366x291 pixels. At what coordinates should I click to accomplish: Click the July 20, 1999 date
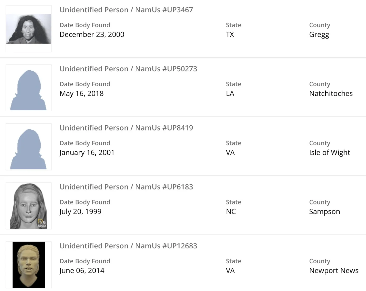[80, 212]
